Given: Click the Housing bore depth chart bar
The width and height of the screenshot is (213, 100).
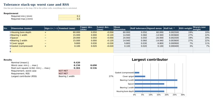Looking at the screenshot, I should click(149, 91).
